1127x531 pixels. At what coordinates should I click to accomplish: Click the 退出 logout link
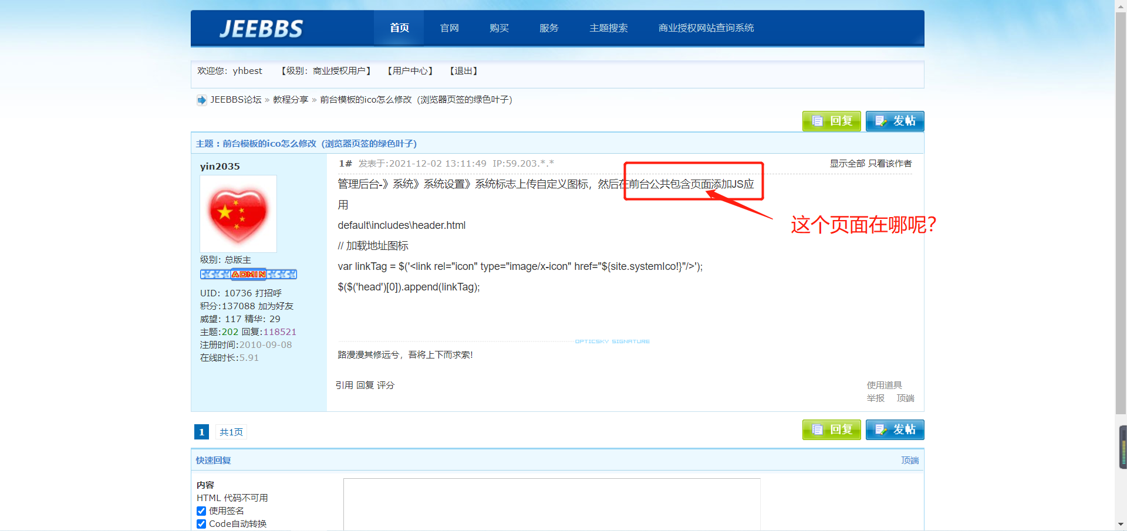click(x=464, y=71)
